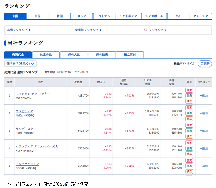
Task: Click 積立 badge for マイクロン テクノロジー
Action: tap(189, 101)
